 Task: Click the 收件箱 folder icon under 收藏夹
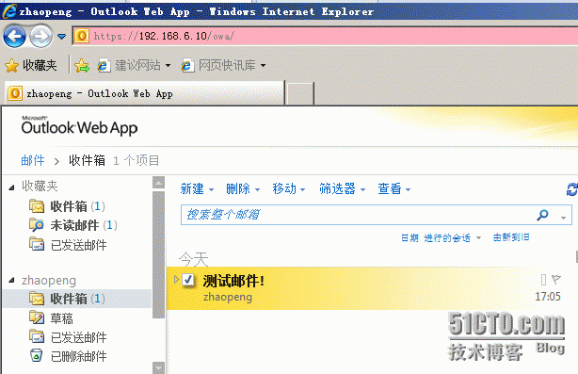point(37,205)
